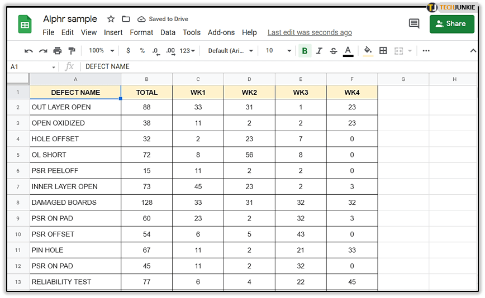The width and height of the screenshot is (485, 298).
Task: Toggle italic formatting
Action: (319, 51)
